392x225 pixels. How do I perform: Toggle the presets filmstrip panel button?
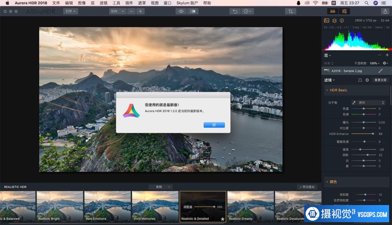click(333, 11)
